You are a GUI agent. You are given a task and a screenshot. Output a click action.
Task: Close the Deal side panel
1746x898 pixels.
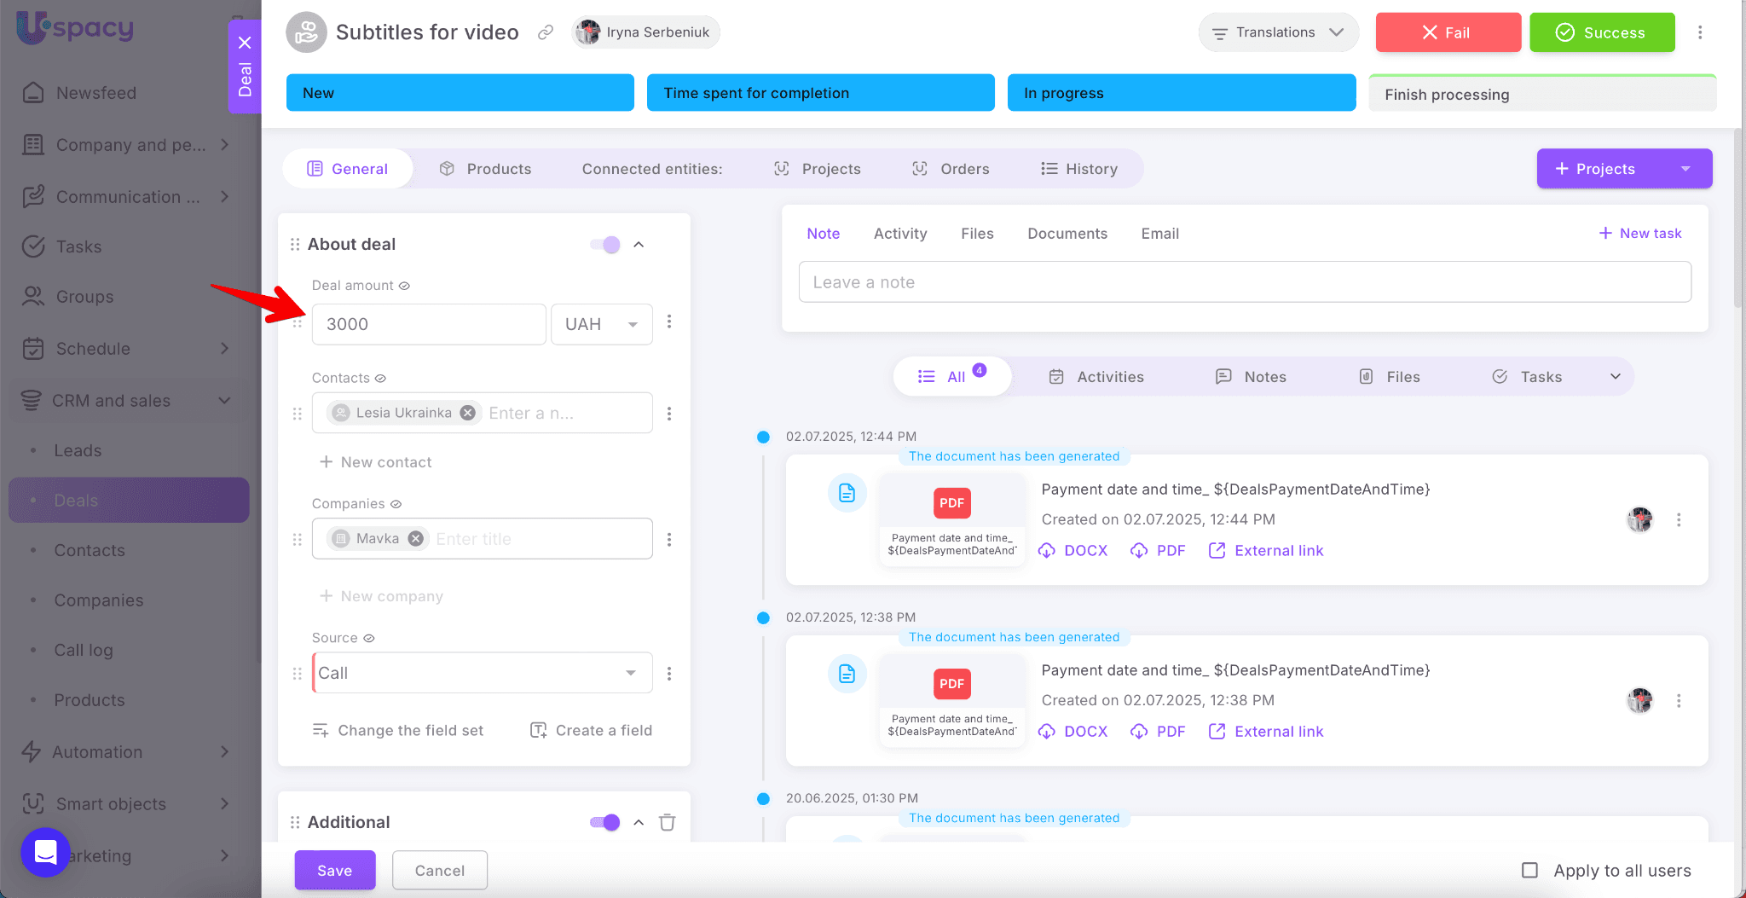[245, 43]
